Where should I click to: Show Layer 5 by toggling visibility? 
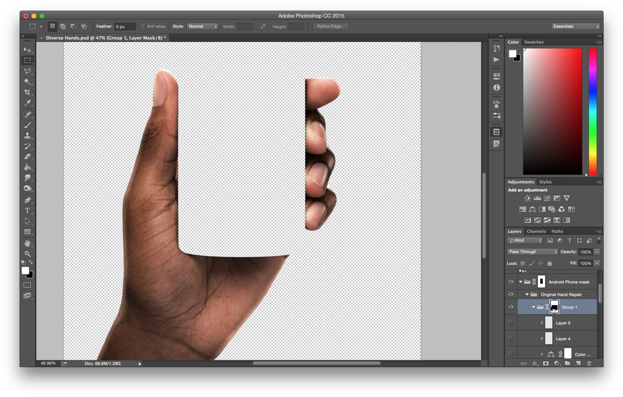pos(511,323)
